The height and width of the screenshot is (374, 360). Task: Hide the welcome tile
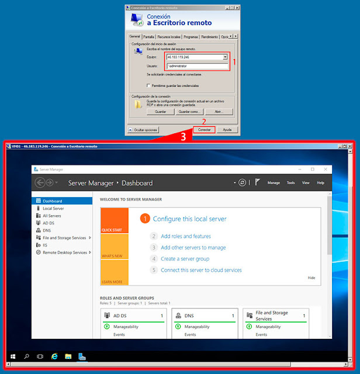click(311, 278)
